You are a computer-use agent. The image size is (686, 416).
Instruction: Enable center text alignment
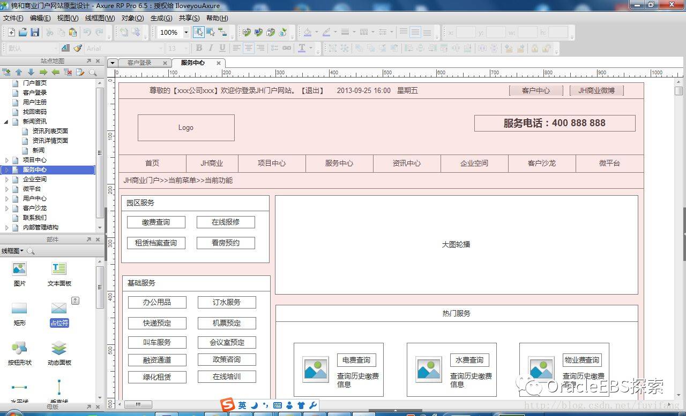click(x=249, y=48)
